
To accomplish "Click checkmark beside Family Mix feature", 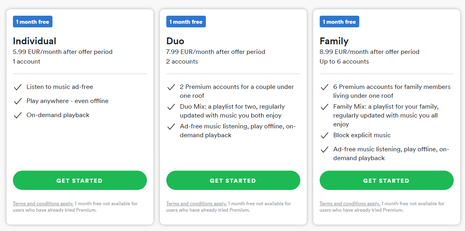I will pyautogui.click(x=324, y=107).
